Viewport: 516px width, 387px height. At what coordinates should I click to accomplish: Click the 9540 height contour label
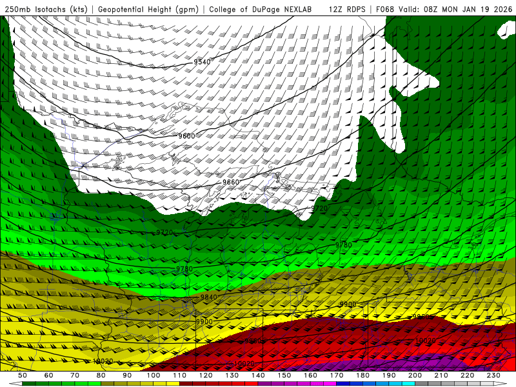(202, 62)
